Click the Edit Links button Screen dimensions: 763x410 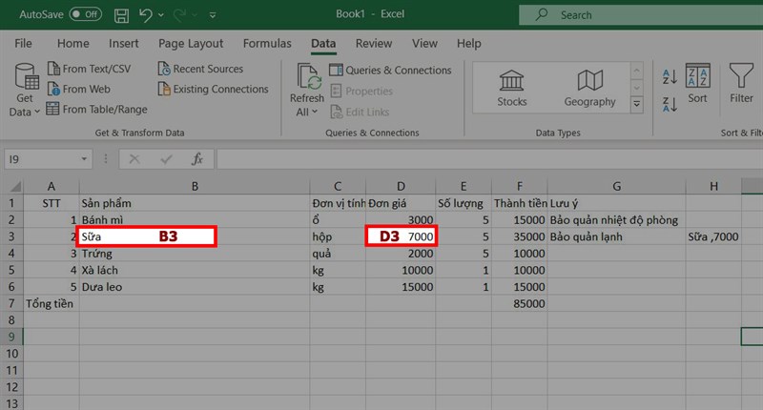(x=361, y=112)
